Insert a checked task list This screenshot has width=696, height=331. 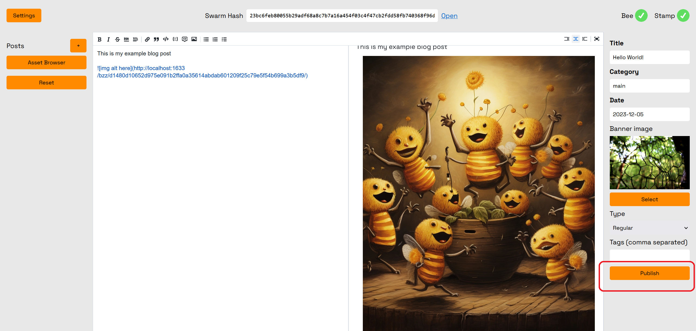coord(224,39)
